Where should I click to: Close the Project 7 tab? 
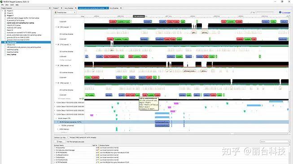click(x=61, y=8)
